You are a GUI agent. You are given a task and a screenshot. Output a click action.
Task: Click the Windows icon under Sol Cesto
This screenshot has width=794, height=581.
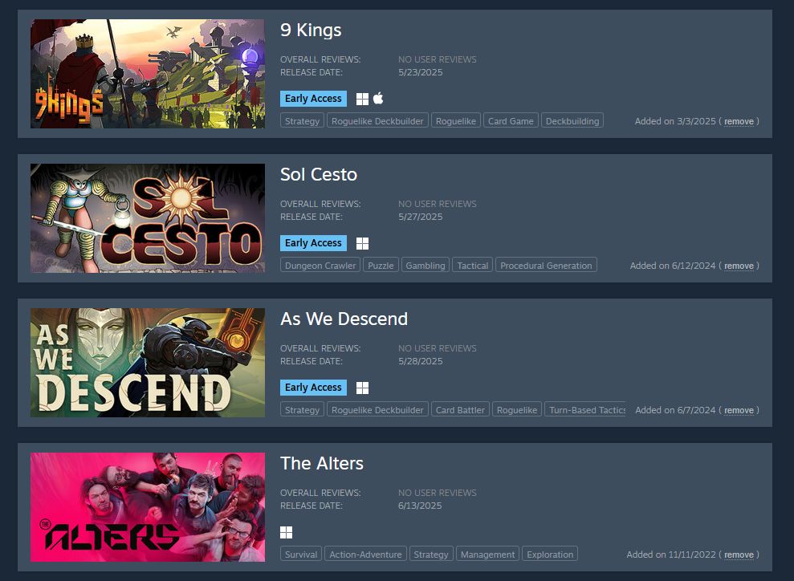(362, 243)
